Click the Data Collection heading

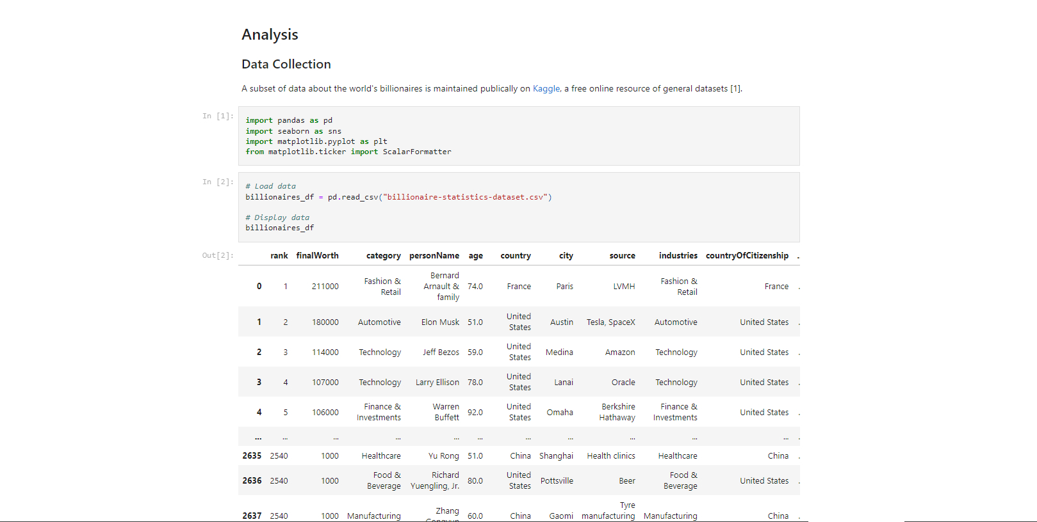[x=286, y=64]
